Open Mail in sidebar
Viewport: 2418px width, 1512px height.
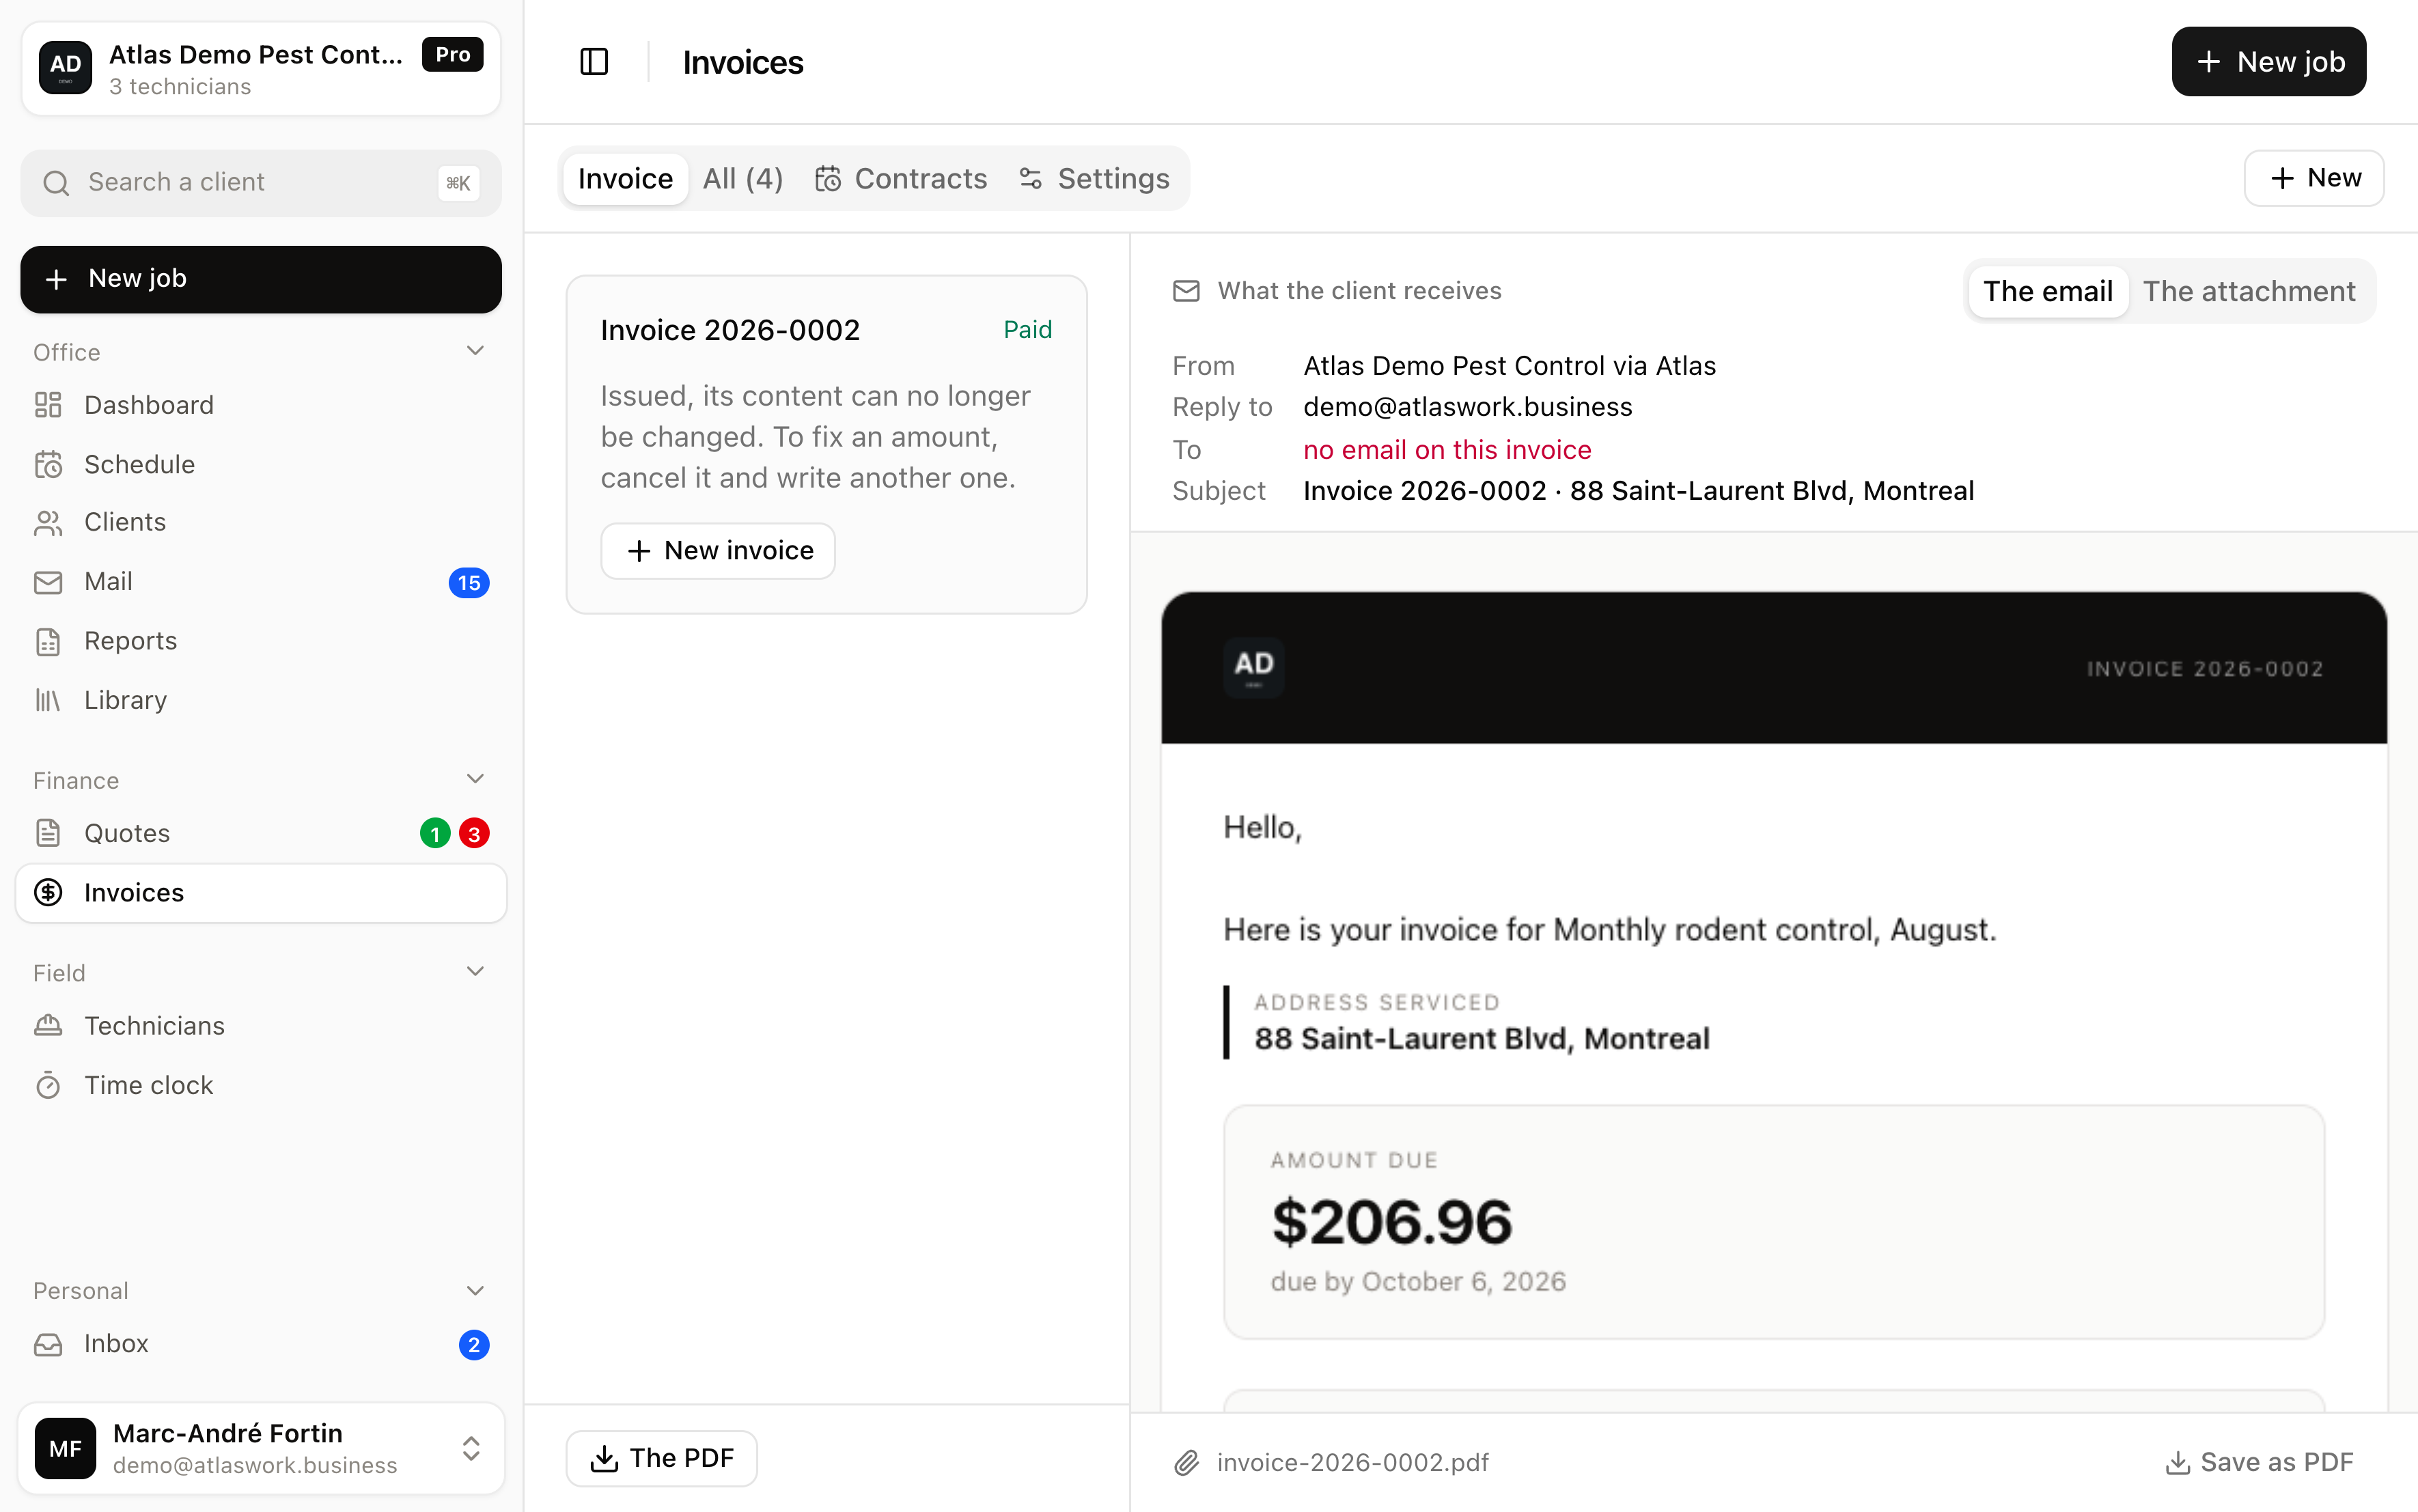point(261,582)
